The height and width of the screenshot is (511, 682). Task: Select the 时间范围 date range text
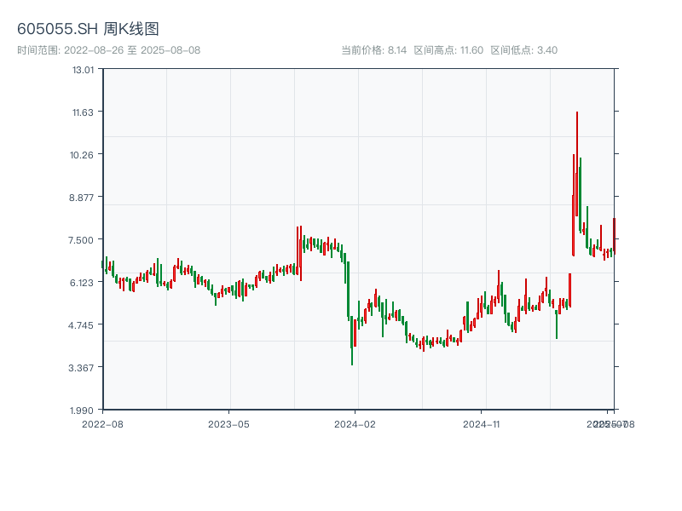(109, 50)
